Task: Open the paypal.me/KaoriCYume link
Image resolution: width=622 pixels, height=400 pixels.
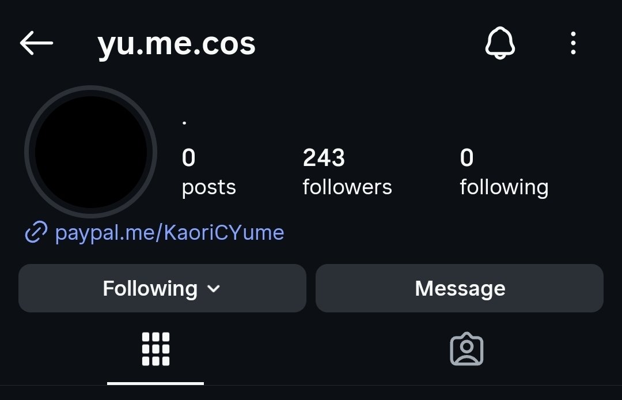Action: 169,232
